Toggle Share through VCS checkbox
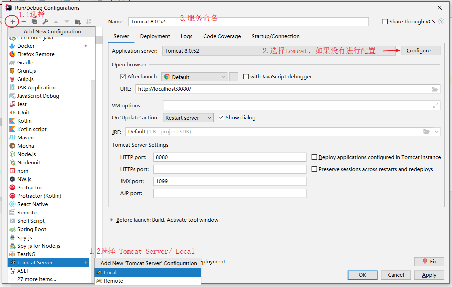Image resolution: width=452 pixels, height=287 pixels. point(385,22)
